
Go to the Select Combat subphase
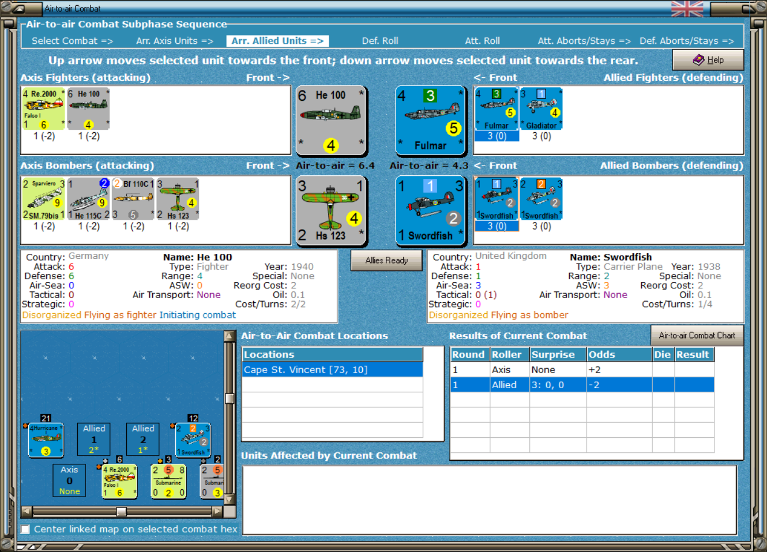click(72, 41)
